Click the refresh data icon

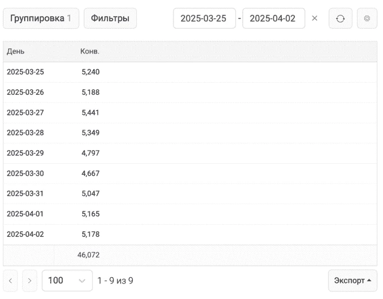(x=340, y=18)
